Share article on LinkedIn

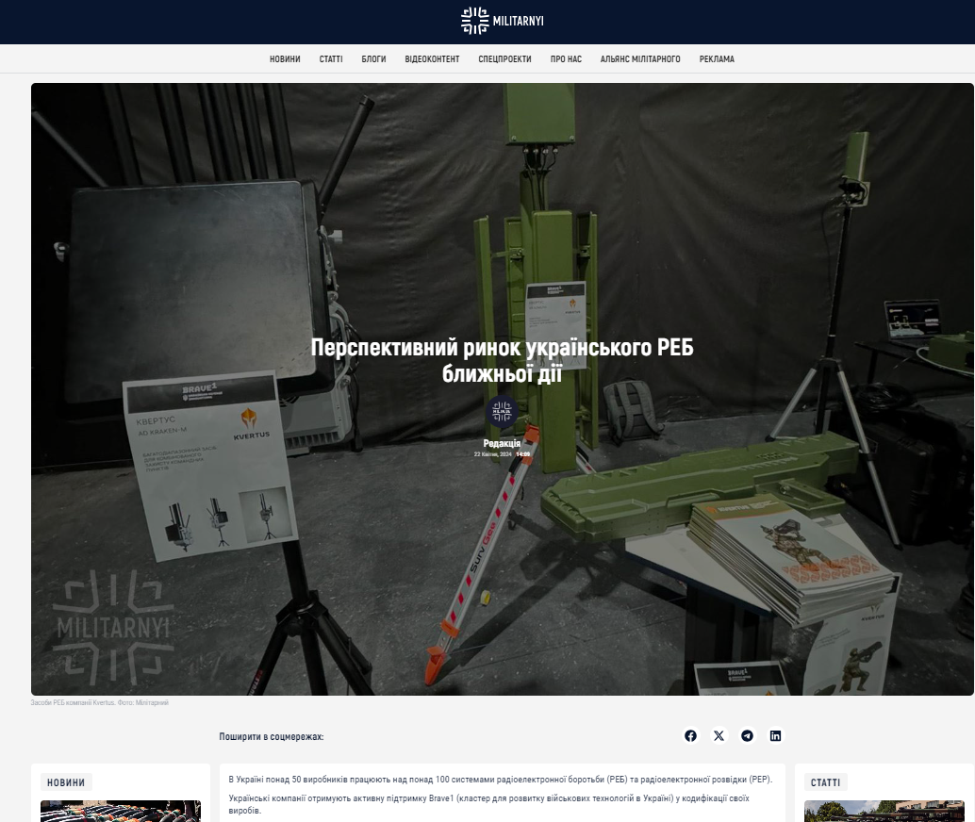[x=775, y=735]
